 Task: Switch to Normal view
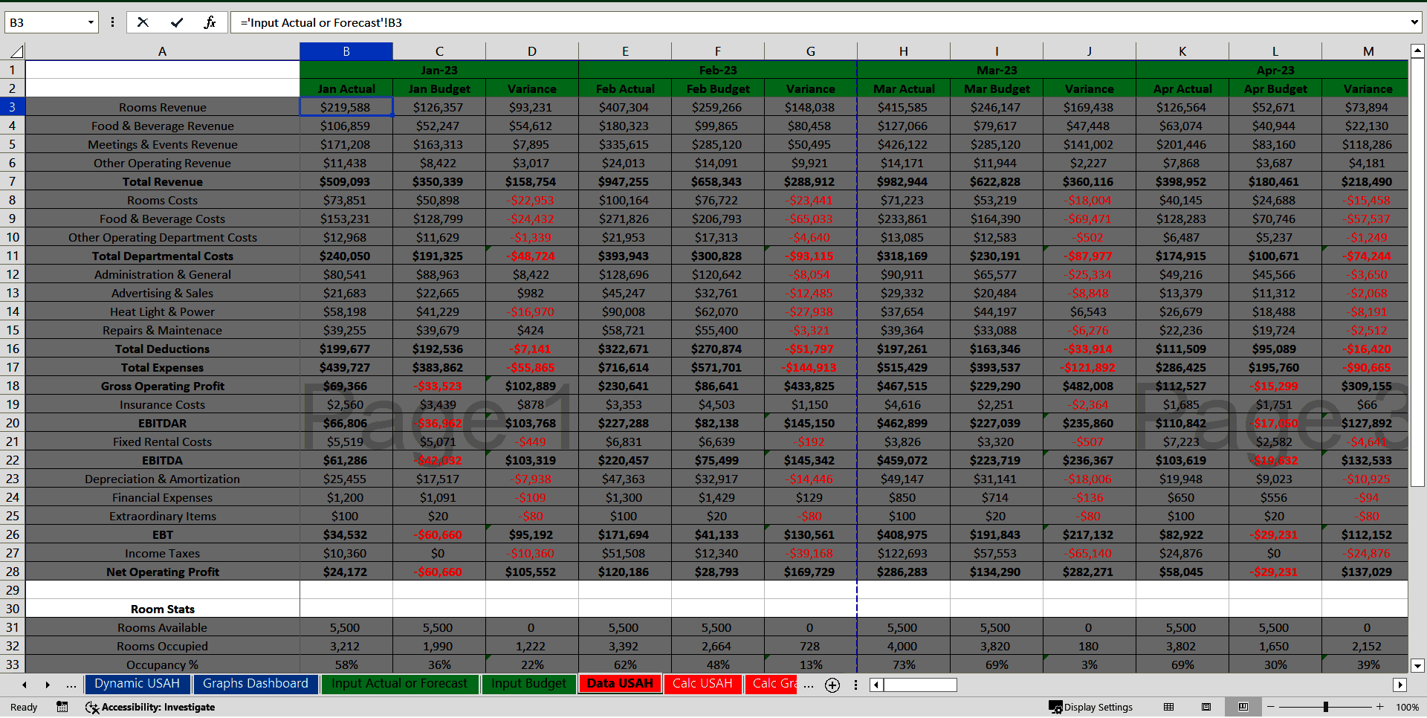1169,707
